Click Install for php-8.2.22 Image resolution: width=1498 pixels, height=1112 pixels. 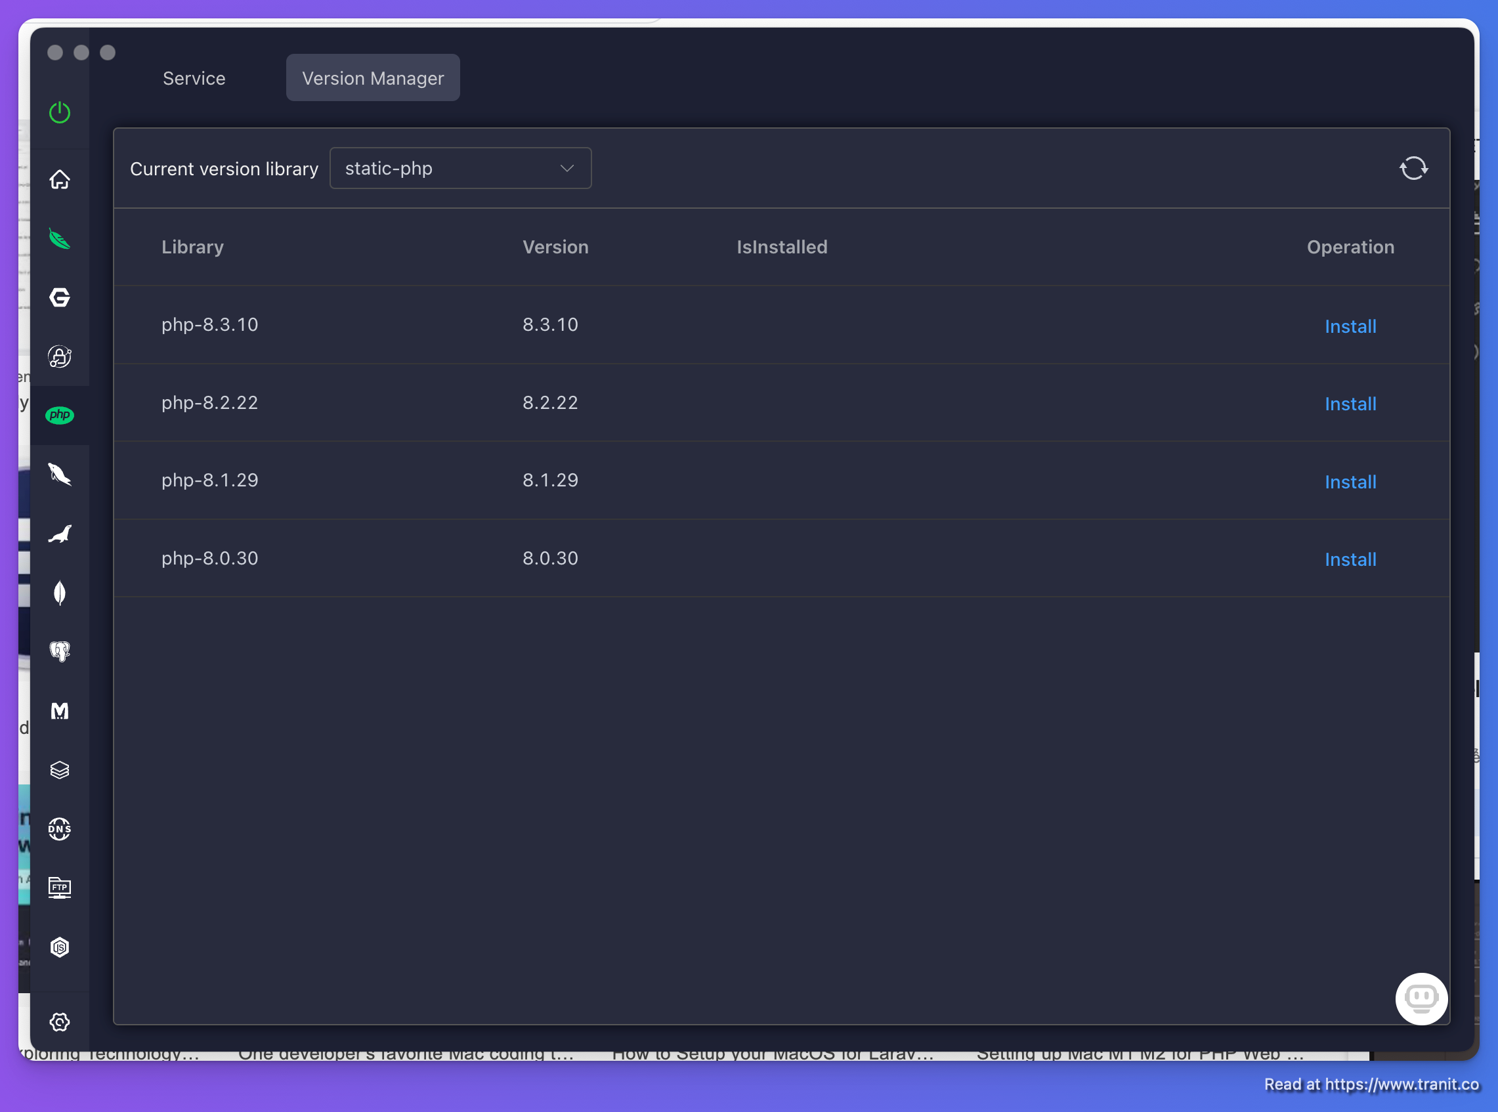[x=1350, y=403]
